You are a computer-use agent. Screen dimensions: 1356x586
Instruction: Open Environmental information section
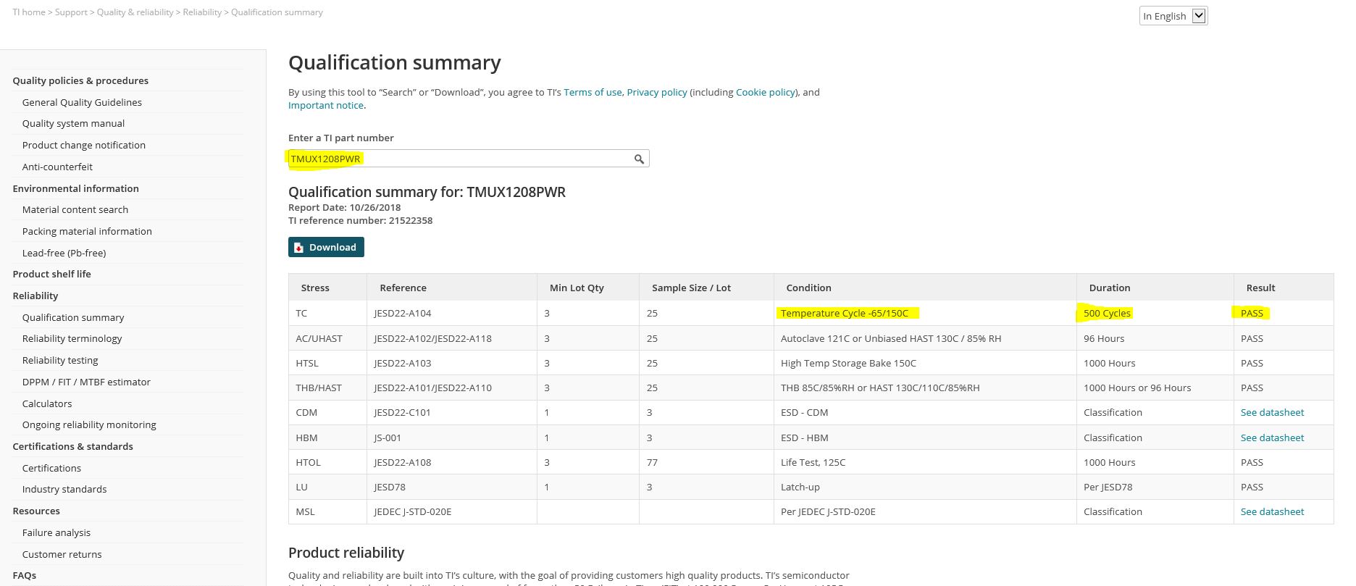click(x=75, y=188)
